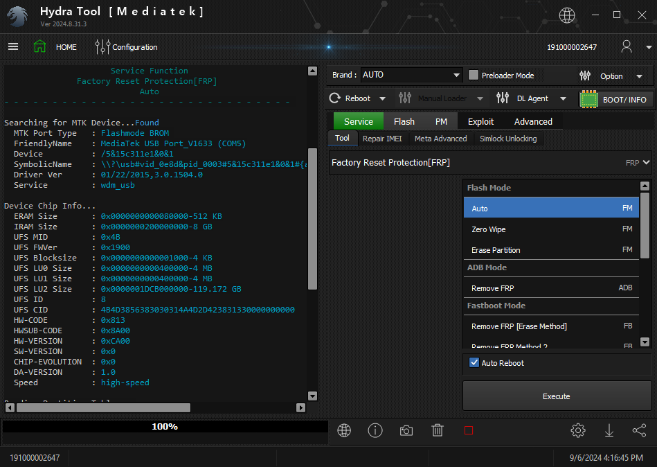Open the Simlock Unlocking sub-tab

point(508,139)
